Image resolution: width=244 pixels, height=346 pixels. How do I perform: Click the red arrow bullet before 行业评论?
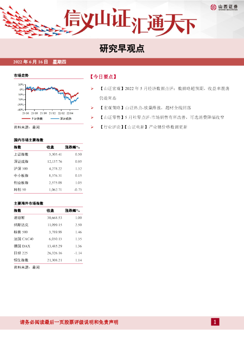92,127
